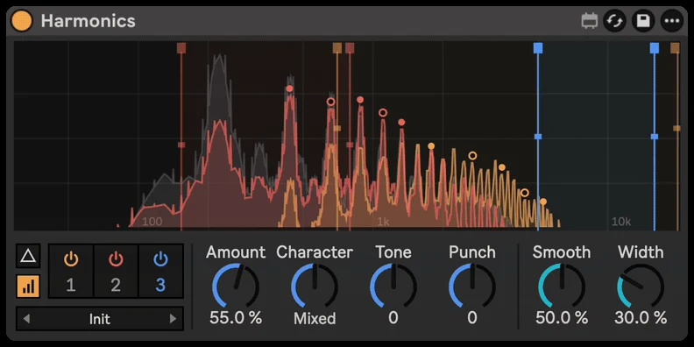Click the Punch value 0
Image resolution: width=694 pixels, height=347 pixels.
[472, 318]
